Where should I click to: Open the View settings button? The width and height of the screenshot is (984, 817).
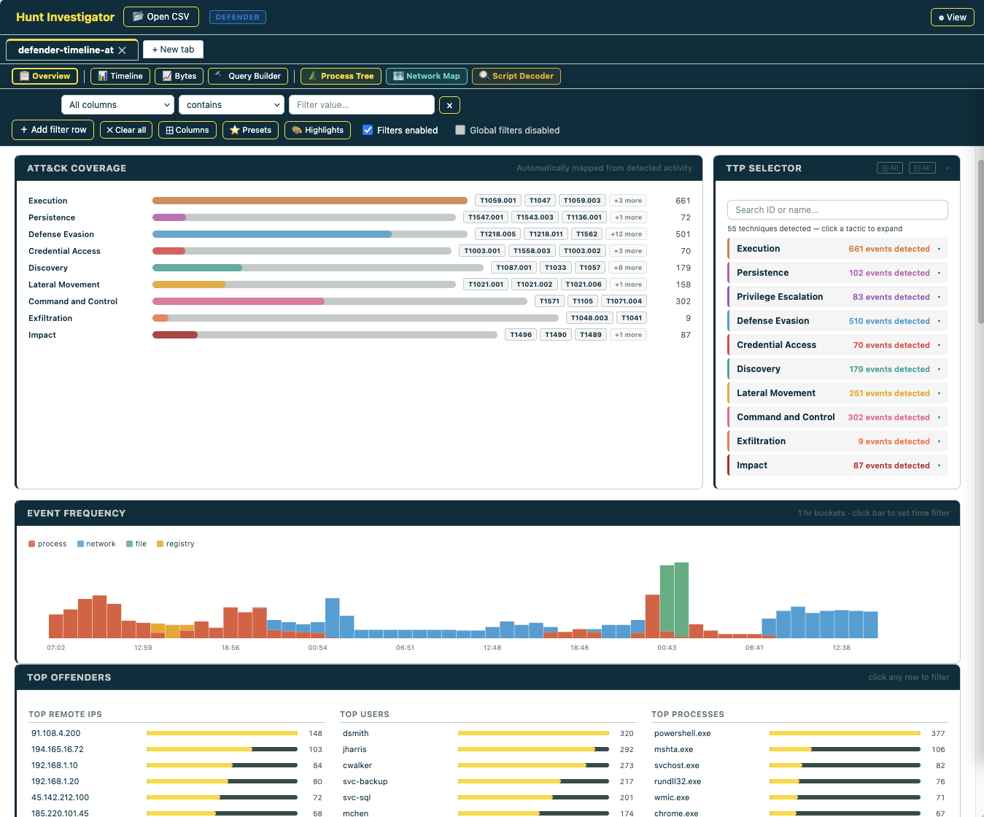pyautogui.click(x=952, y=18)
